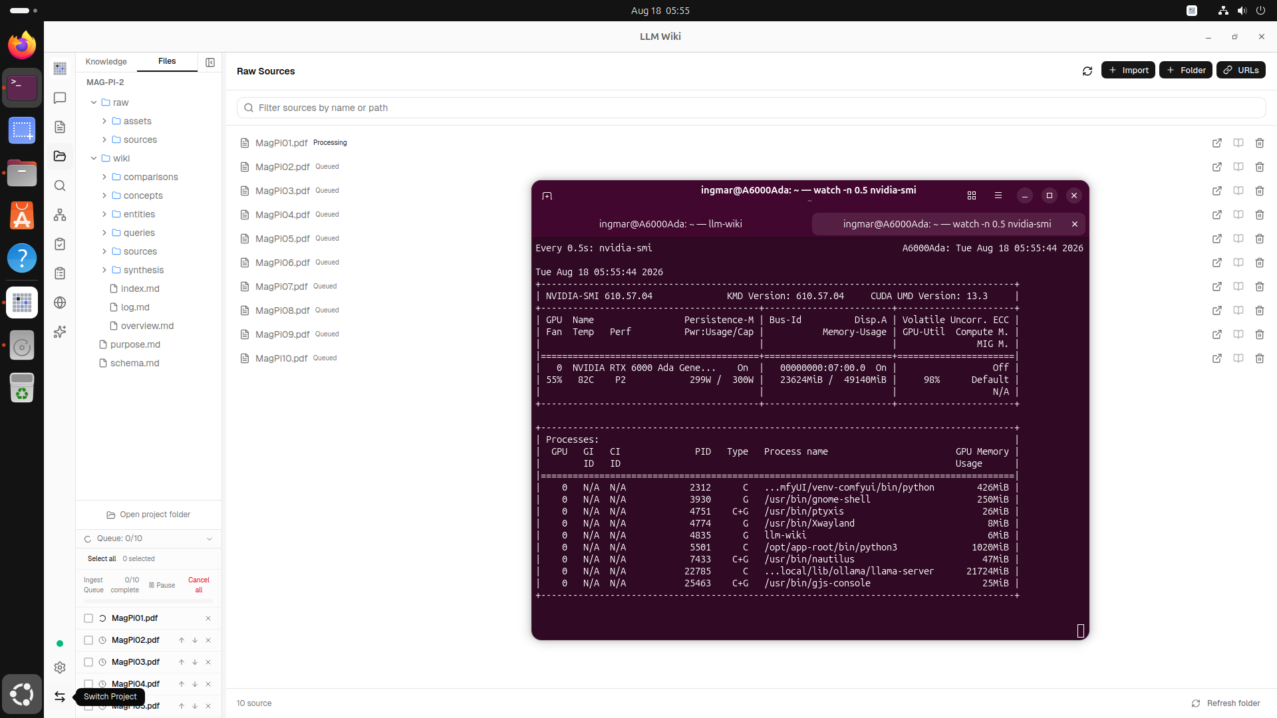Viewport: 1277px width, 718px height.
Task: Open MagPi05.pdf externally via its arrow icon
Action: (1217, 239)
